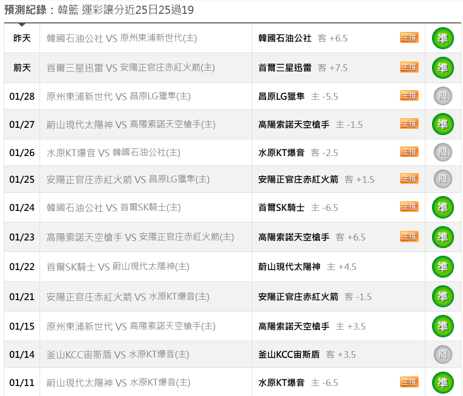This screenshot has height=396, width=463.
Task: Click the spread 客 +6.5 in 昨天 row
Action: 333,38
